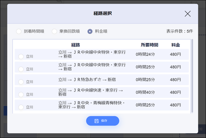The width and height of the screenshot is (206, 138).
Task: Click the 0時間40分 duration cell
Action: [x=145, y=92]
